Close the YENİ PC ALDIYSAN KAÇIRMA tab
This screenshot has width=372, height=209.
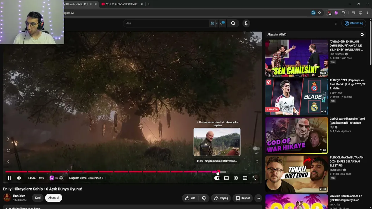[142, 4]
